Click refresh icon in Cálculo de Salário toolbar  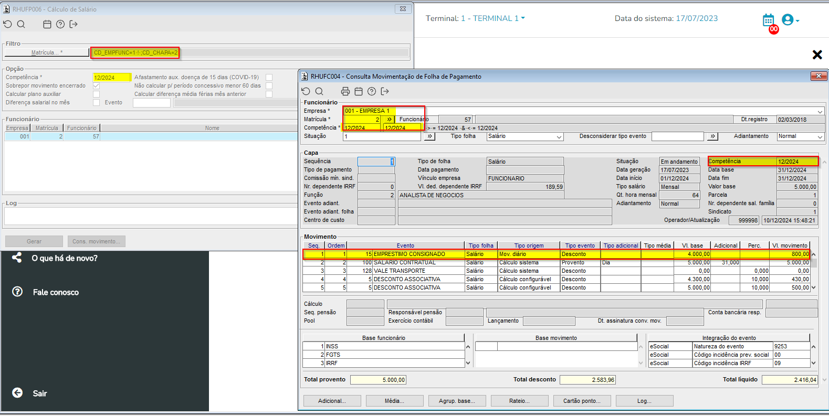pos(7,24)
